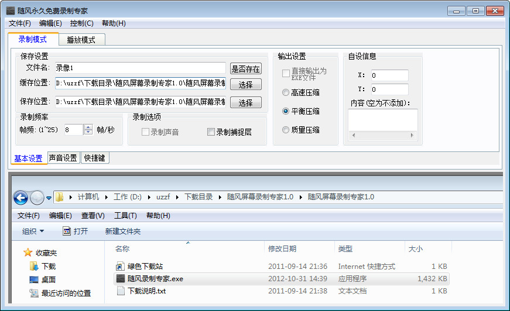This screenshot has height=311, width=510.
Task: Click the recorder app icon in title bar
Action: coord(11,11)
